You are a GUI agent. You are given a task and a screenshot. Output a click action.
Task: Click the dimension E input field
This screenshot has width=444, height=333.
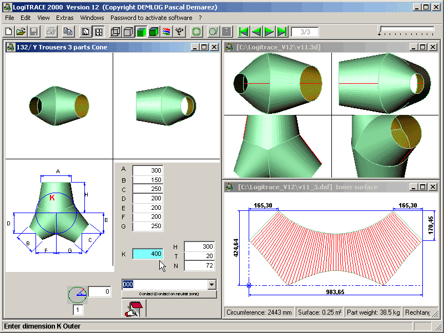coord(148,208)
